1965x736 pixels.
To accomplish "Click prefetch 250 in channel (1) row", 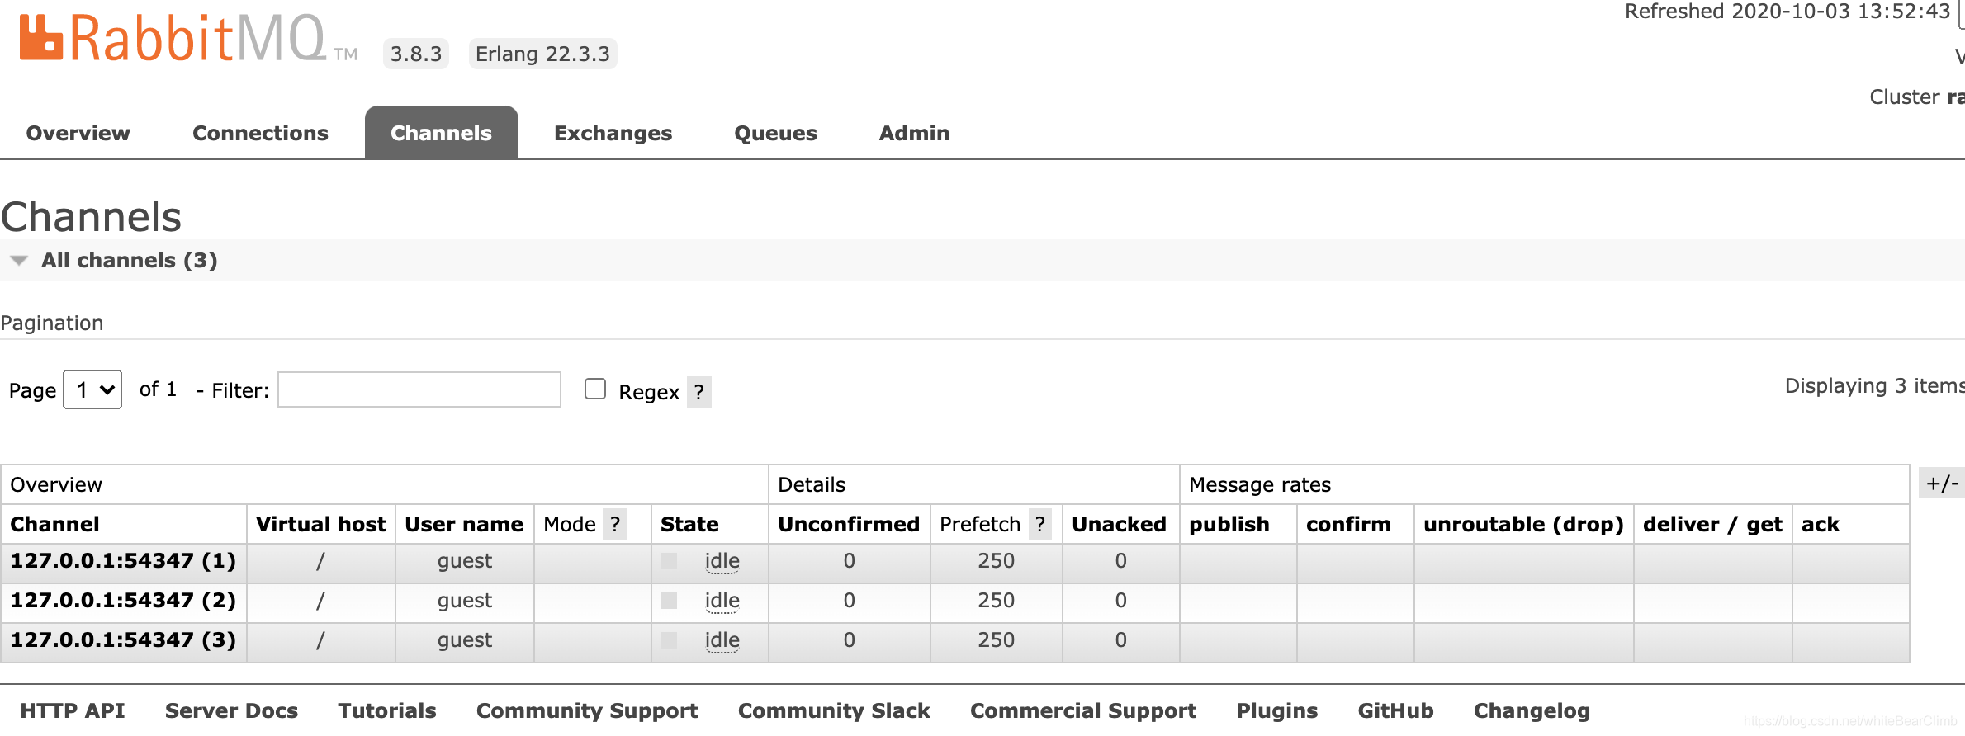I will (996, 561).
